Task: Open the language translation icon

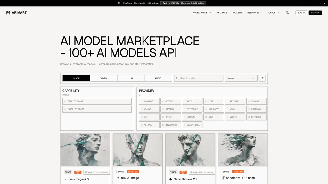Action: (287, 13)
